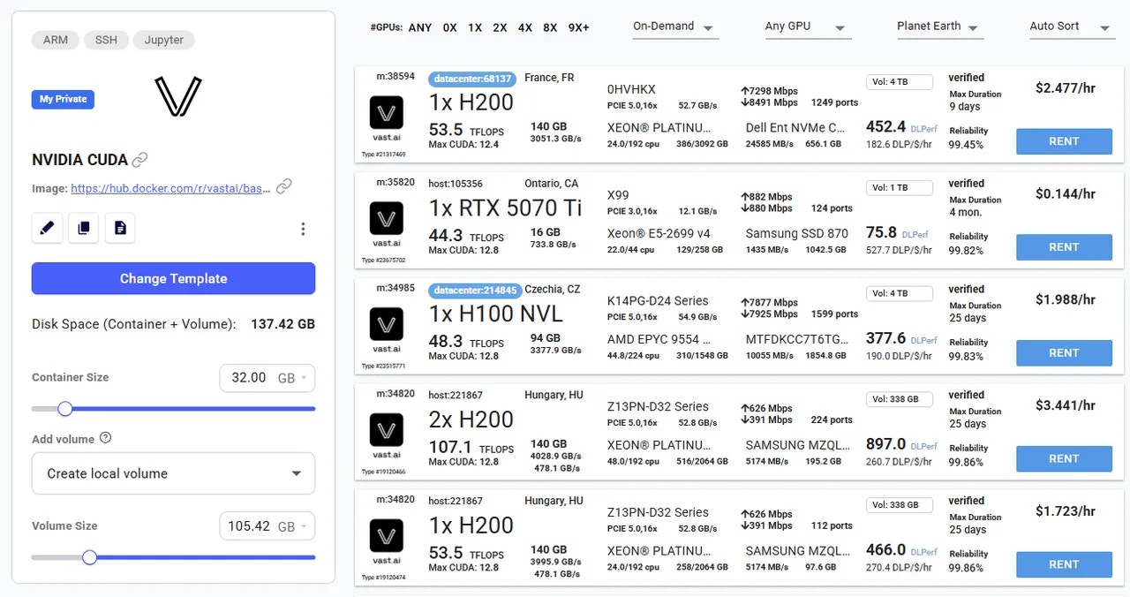Copy link icon beside Docker image URL
The height and width of the screenshot is (597, 1130).
pos(283,186)
